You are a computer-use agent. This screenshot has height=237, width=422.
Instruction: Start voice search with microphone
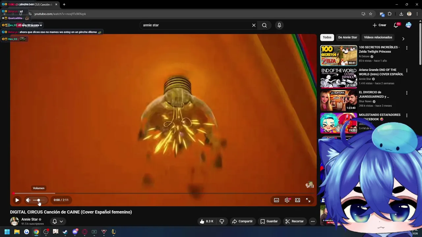tap(279, 25)
